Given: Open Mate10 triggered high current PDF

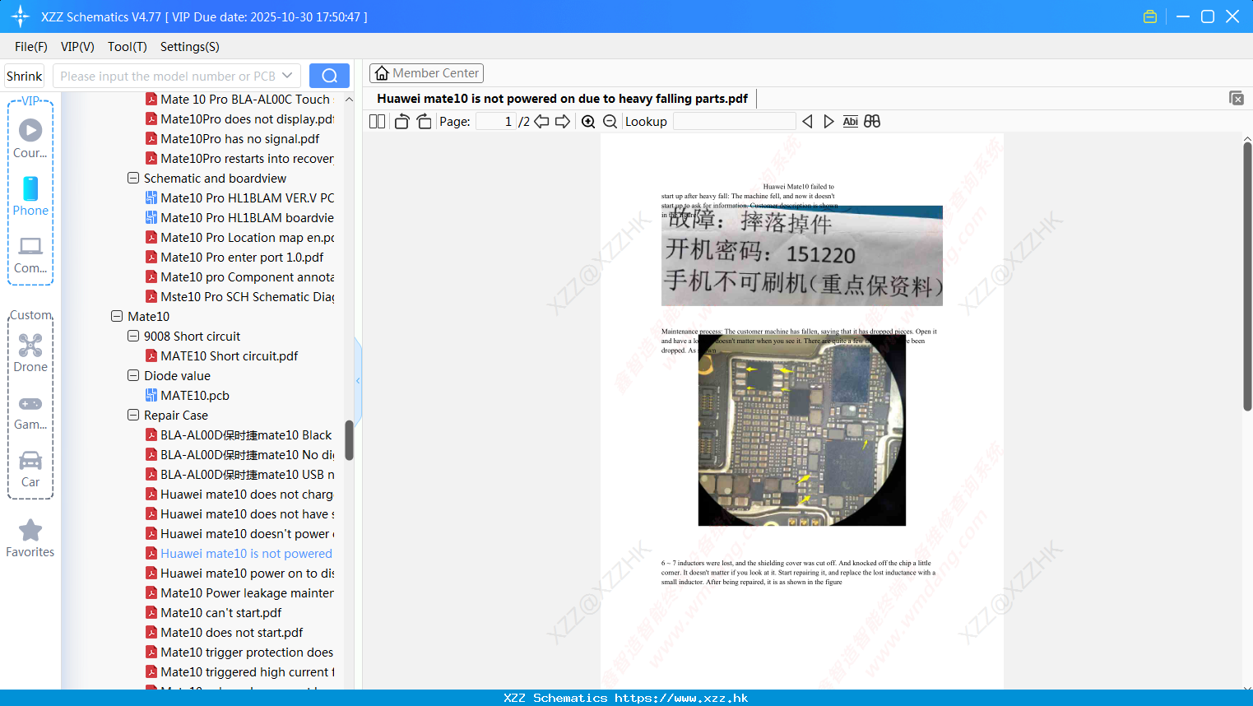Looking at the screenshot, I should coord(240,671).
